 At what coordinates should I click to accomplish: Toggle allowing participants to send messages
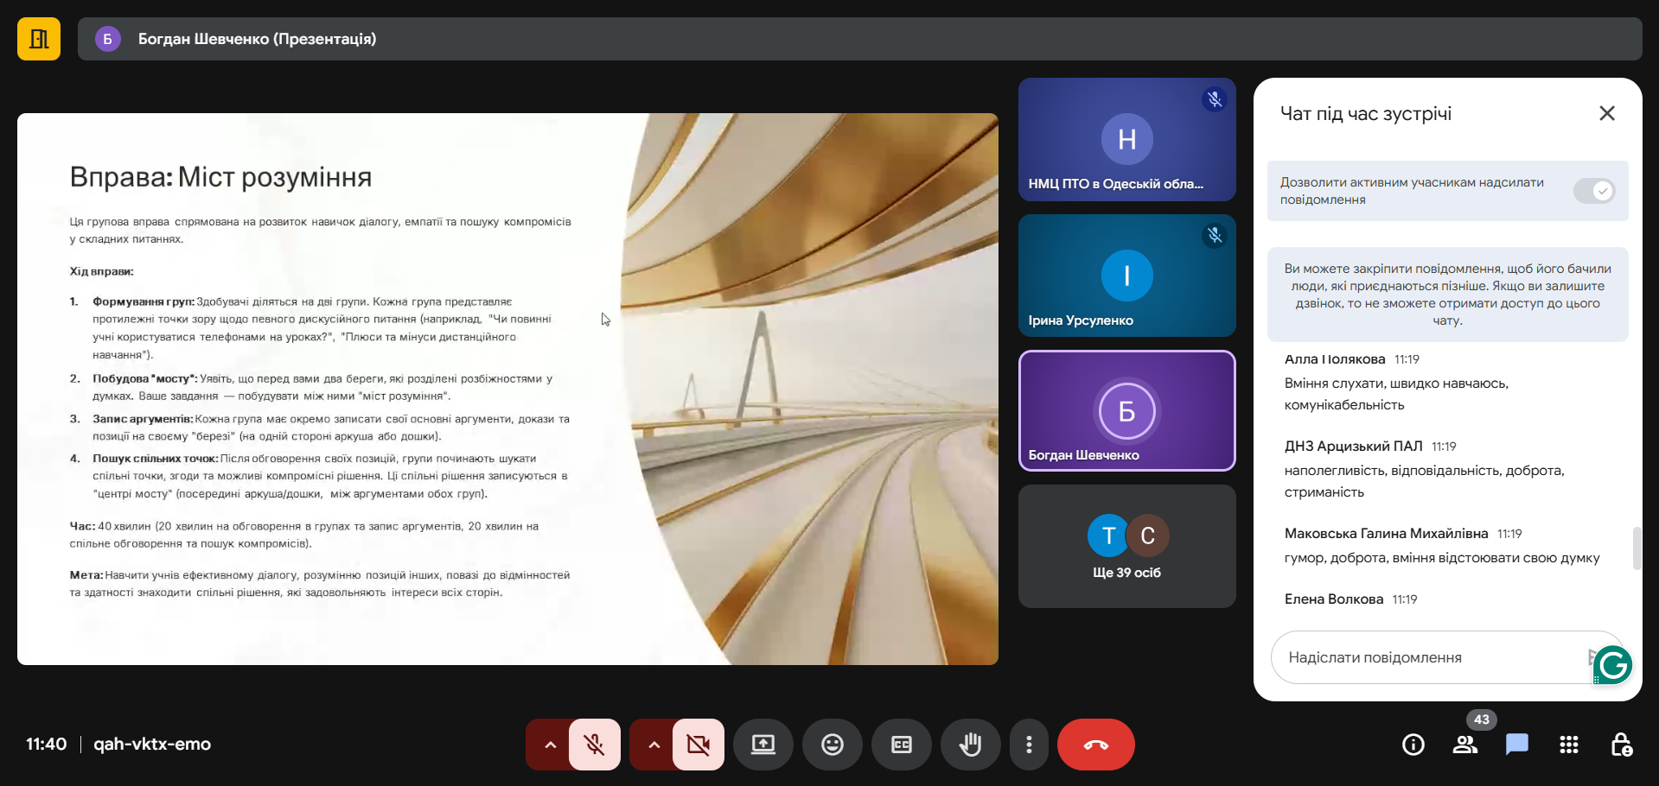[1593, 191]
